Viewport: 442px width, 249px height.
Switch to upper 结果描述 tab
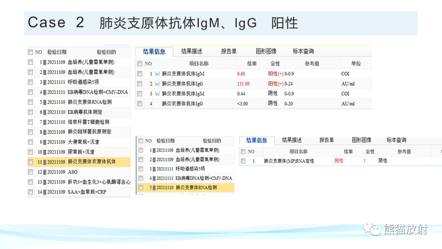pyautogui.click(x=192, y=51)
